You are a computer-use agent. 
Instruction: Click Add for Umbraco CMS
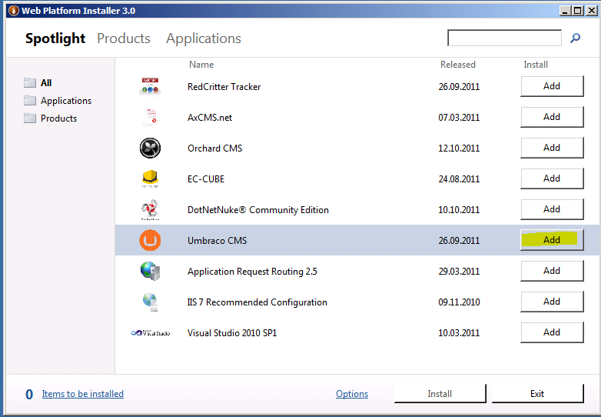coord(552,240)
